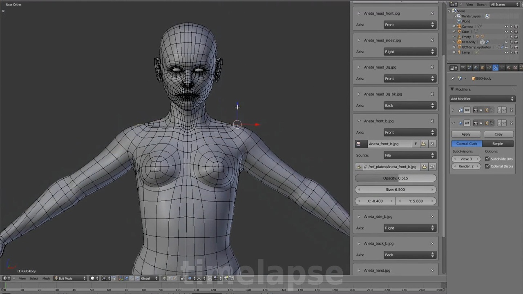Click reload icon beside the ref_plates file path

pyautogui.click(x=432, y=167)
